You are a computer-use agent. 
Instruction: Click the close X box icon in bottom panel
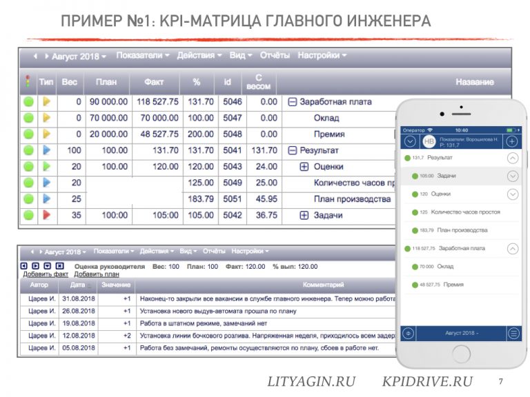(x=59, y=266)
